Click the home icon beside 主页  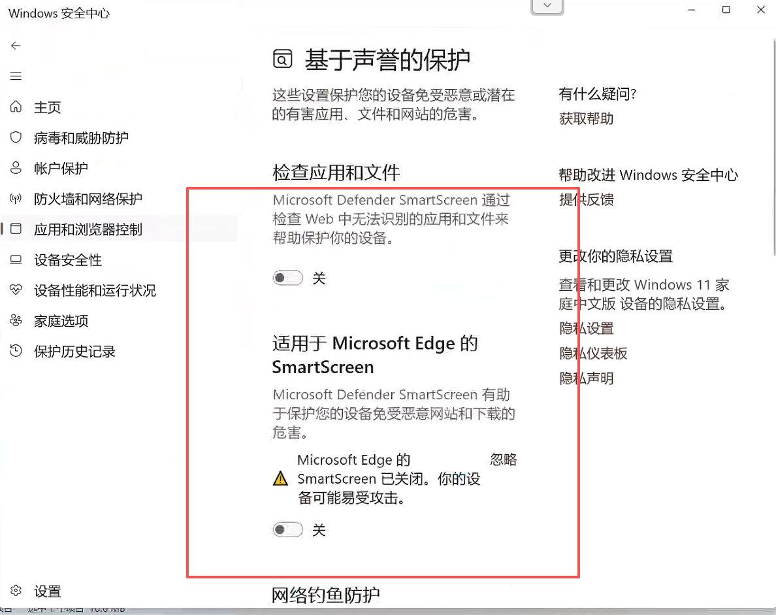click(x=16, y=107)
